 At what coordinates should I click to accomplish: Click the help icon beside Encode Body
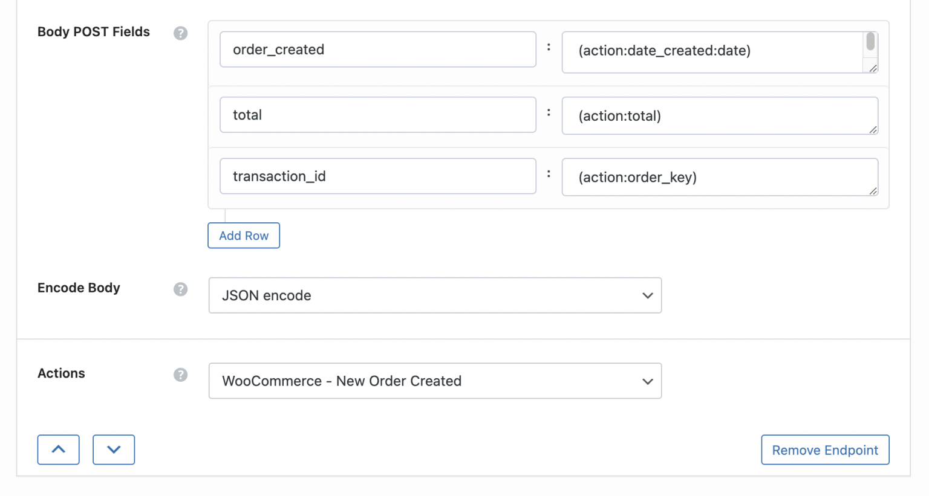pyautogui.click(x=180, y=289)
